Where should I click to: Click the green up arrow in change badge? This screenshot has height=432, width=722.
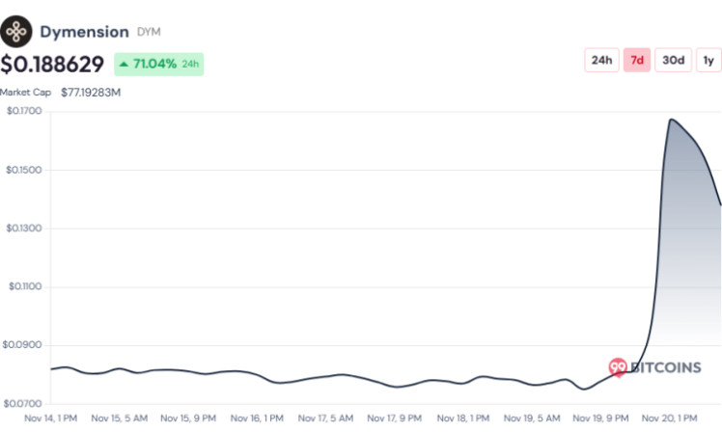125,65
